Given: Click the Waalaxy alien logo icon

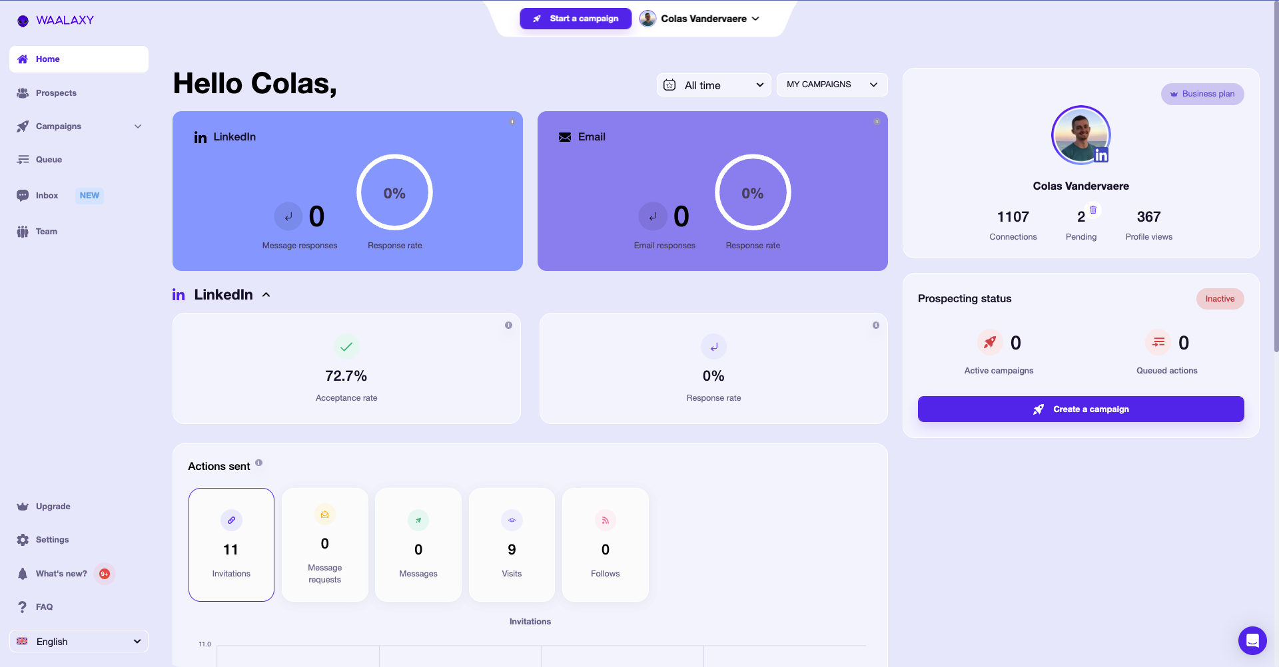Looking at the screenshot, I should [x=23, y=21].
